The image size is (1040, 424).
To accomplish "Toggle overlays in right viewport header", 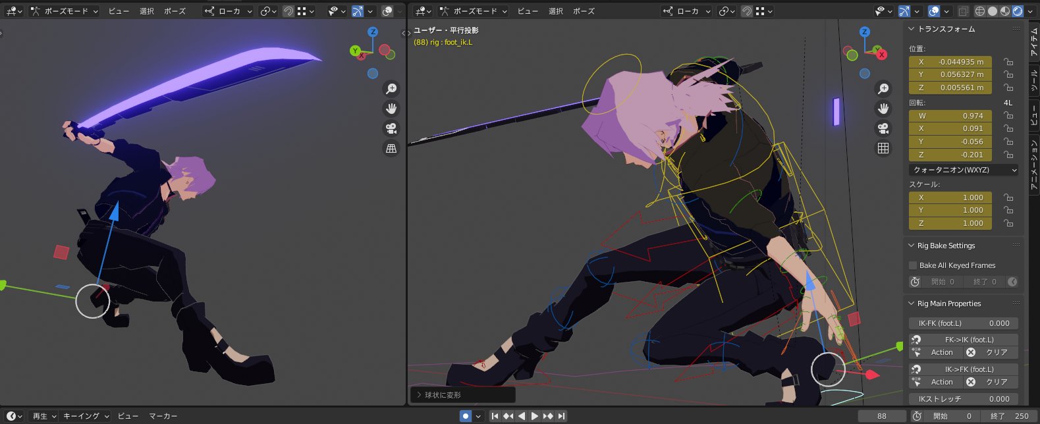I will pos(934,11).
